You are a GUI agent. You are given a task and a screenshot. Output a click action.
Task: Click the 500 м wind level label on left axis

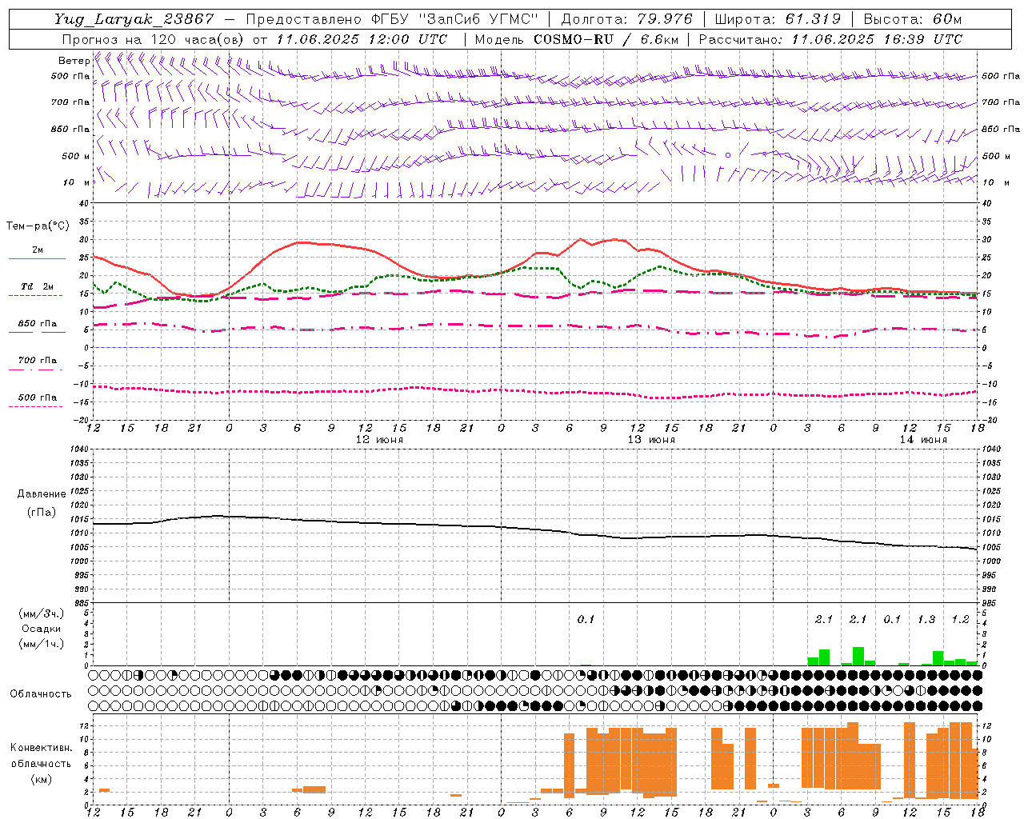click(76, 156)
